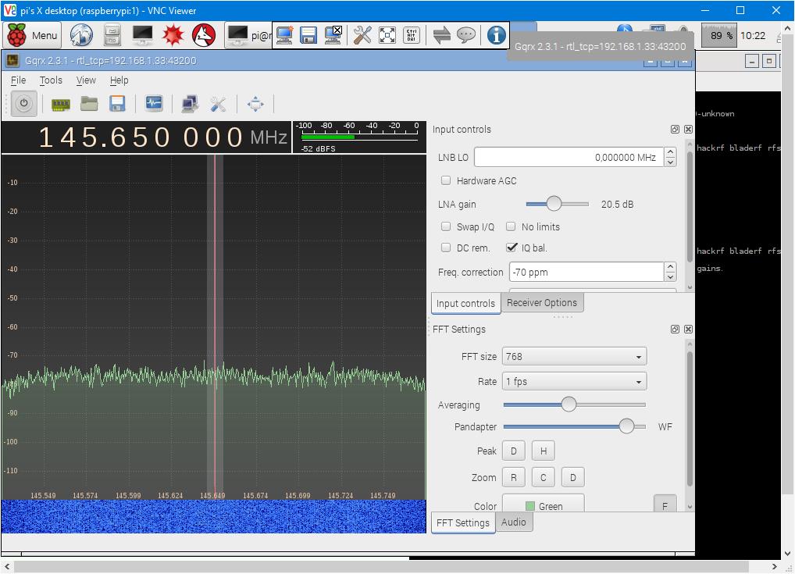This screenshot has height=574, width=795.
Task: Open the Raspberry Pi Menu button
Action: pos(33,35)
